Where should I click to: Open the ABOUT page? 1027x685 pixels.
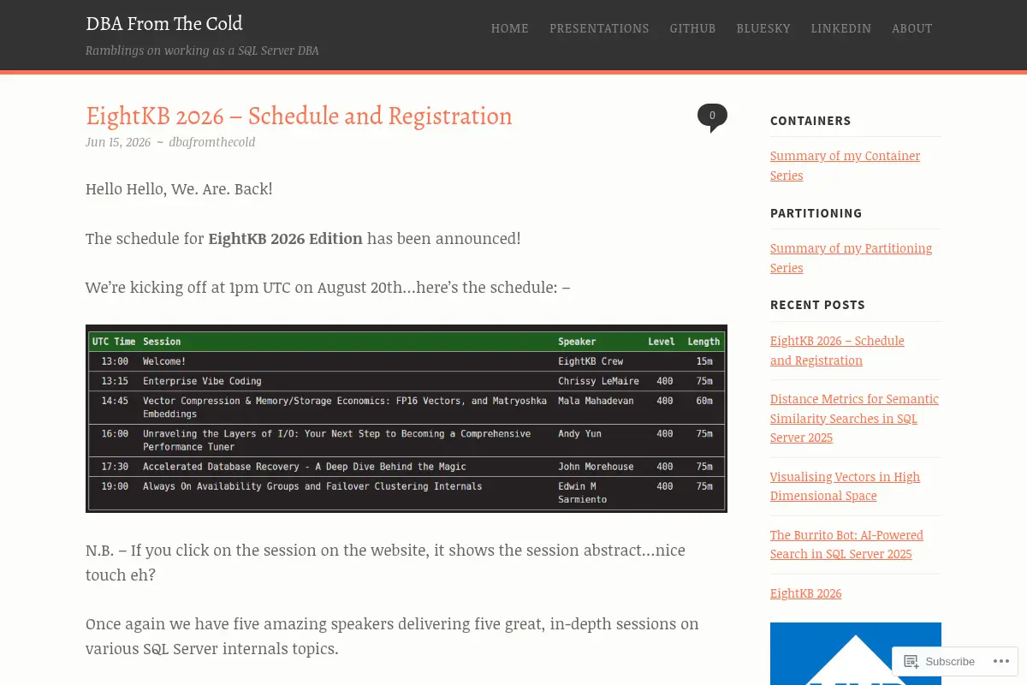point(912,28)
